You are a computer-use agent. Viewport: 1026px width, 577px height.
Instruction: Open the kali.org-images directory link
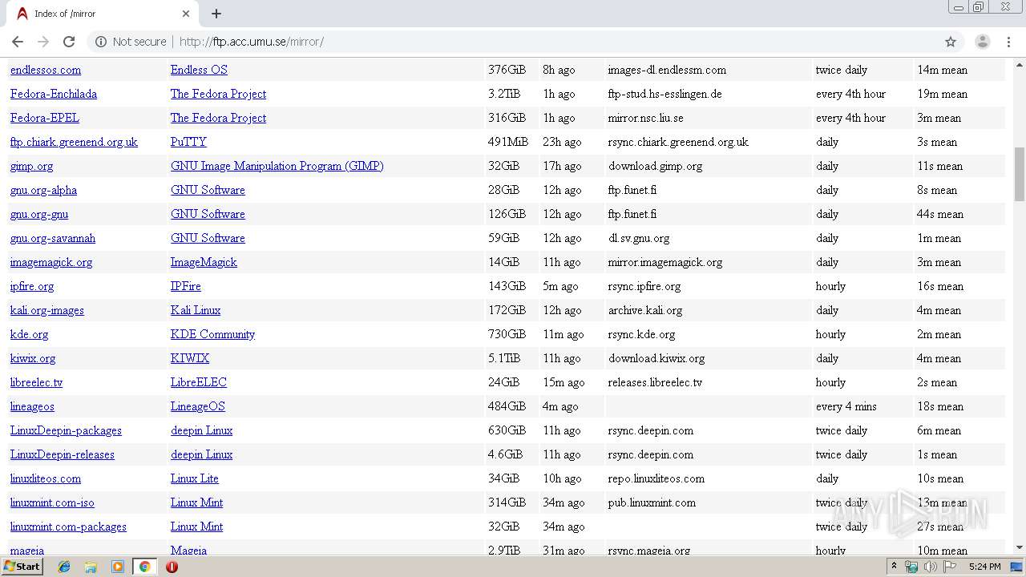47,310
